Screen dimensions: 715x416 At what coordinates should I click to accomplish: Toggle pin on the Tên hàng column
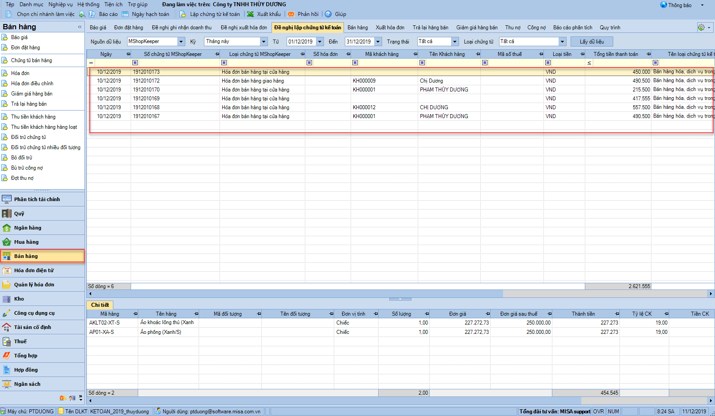[196, 314]
